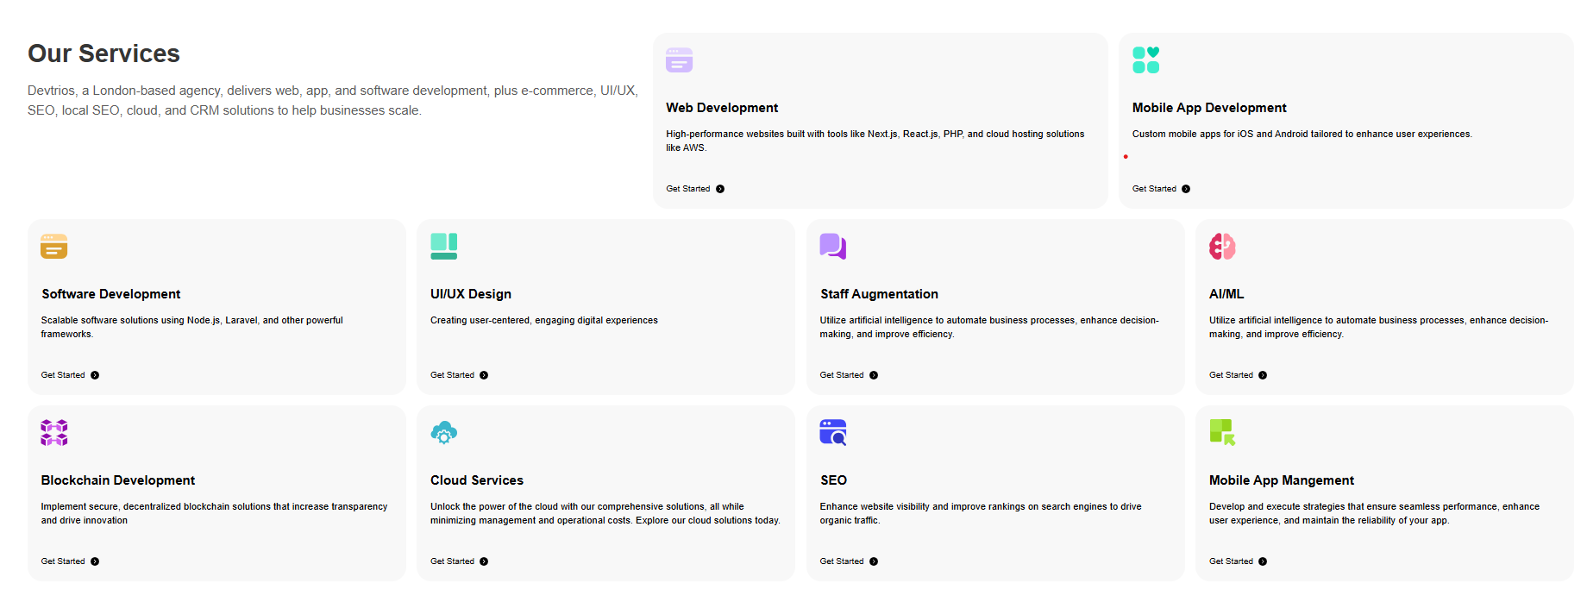Follow Get Started link for UI/UX Design
This screenshot has width=1587, height=602.
(x=453, y=375)
